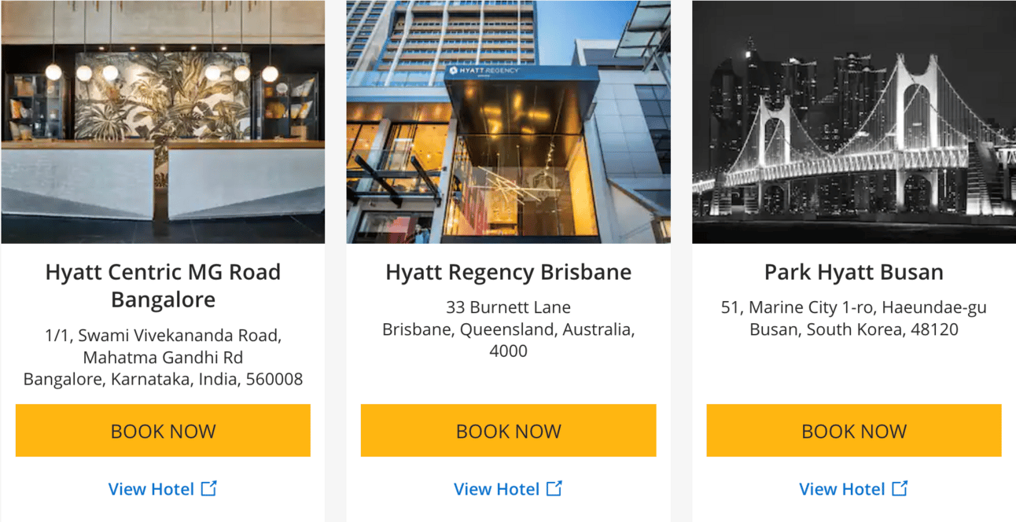This screenshot has height=522, width=1016.
Task: Click the Hyatt Centric MG Road Bangalore heading
Action: (x=163, y=286)
